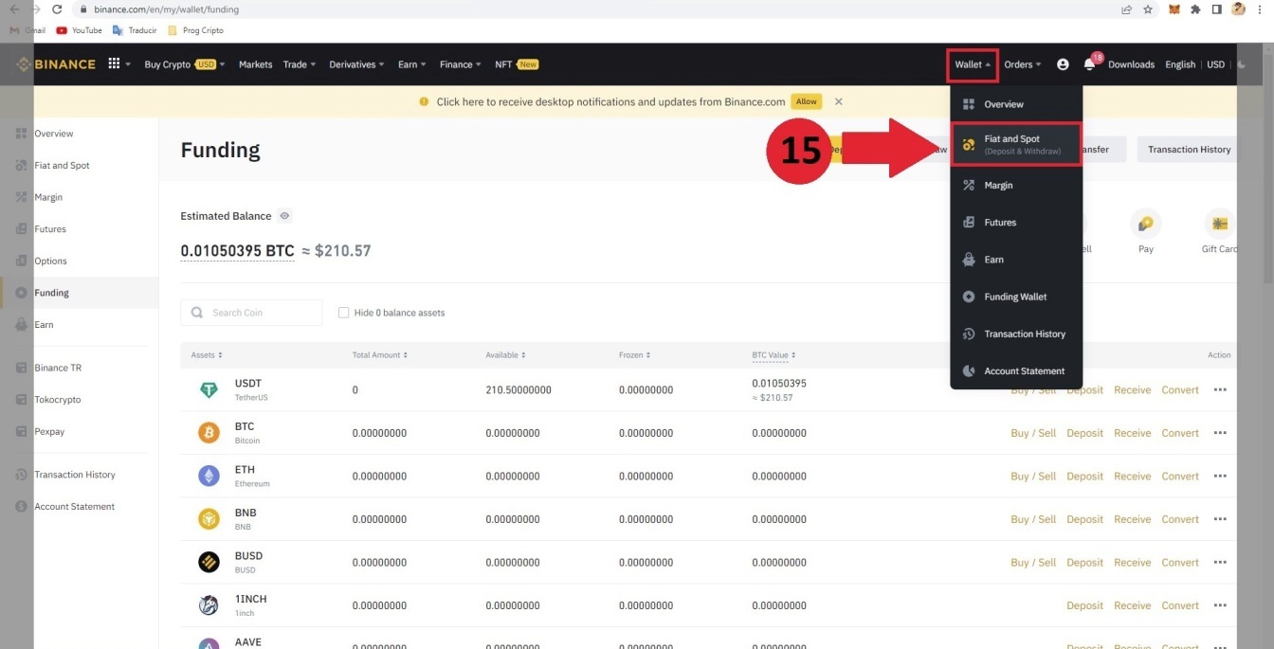This screenshot has width=1274, height=649.
Task: Open the user profile account icon
Action: tap(1063, 64)
